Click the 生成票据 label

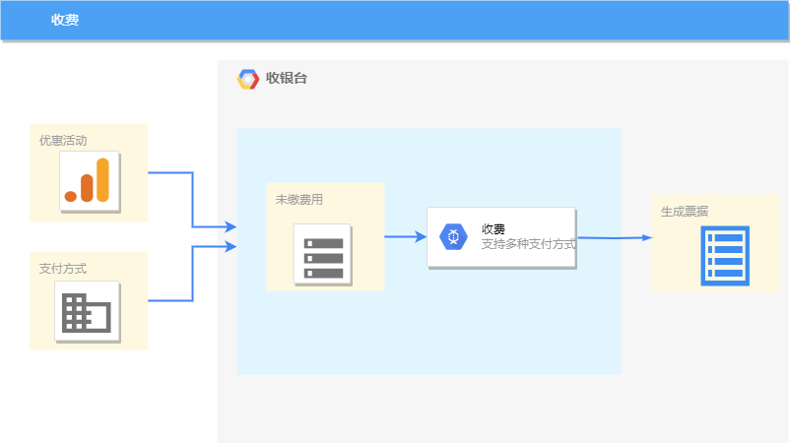click(685, 212)
